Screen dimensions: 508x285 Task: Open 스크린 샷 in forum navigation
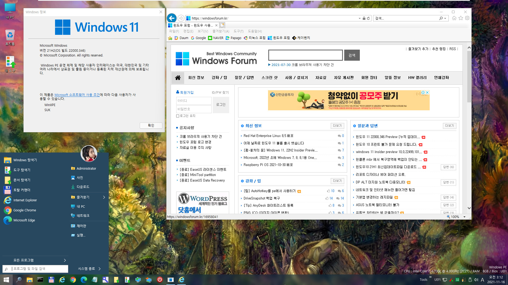[269, 78]
